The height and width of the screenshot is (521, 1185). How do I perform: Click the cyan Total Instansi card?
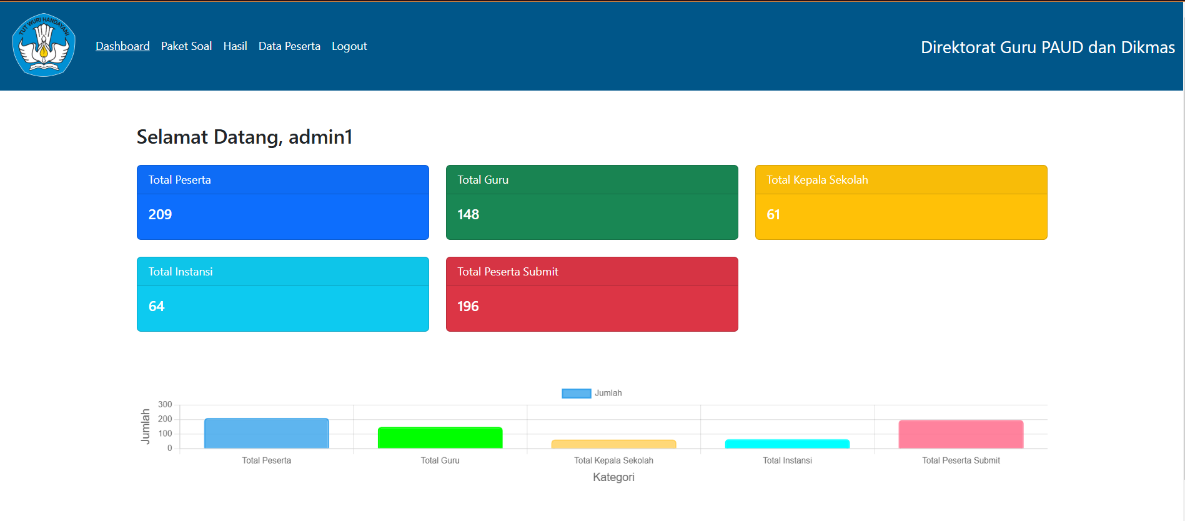click(282, 294)
